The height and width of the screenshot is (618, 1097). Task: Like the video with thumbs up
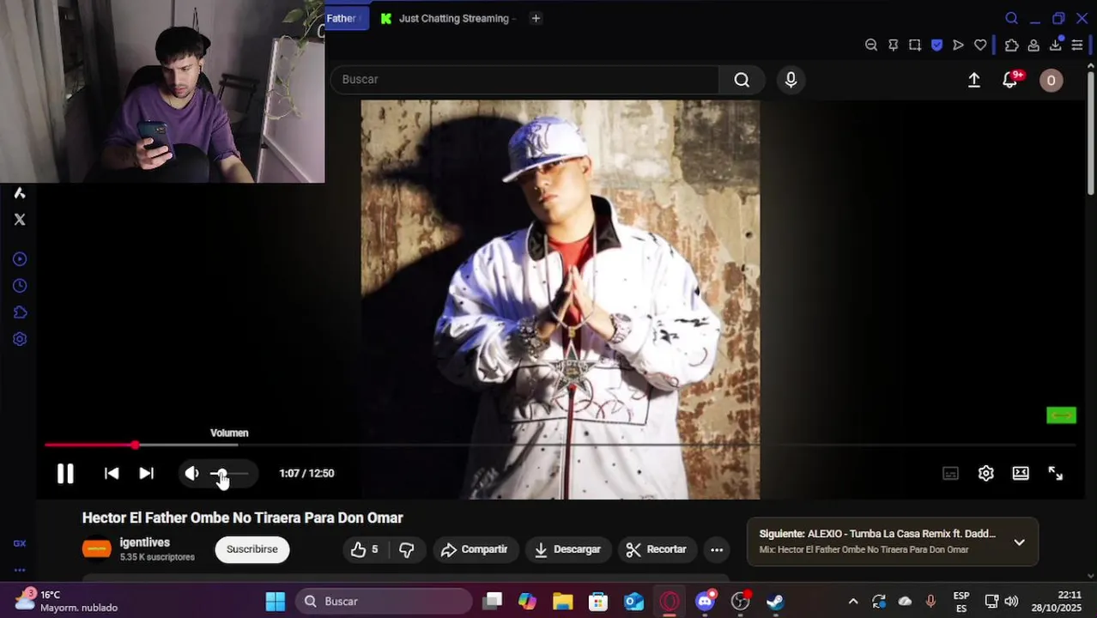pos(365,549)
